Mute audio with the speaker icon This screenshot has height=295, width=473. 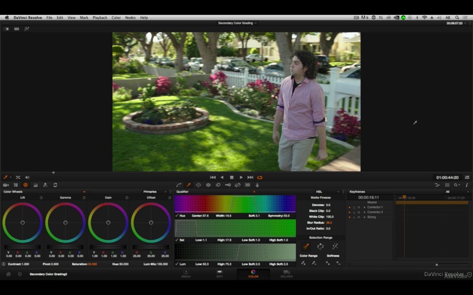(x=27, y=178)
